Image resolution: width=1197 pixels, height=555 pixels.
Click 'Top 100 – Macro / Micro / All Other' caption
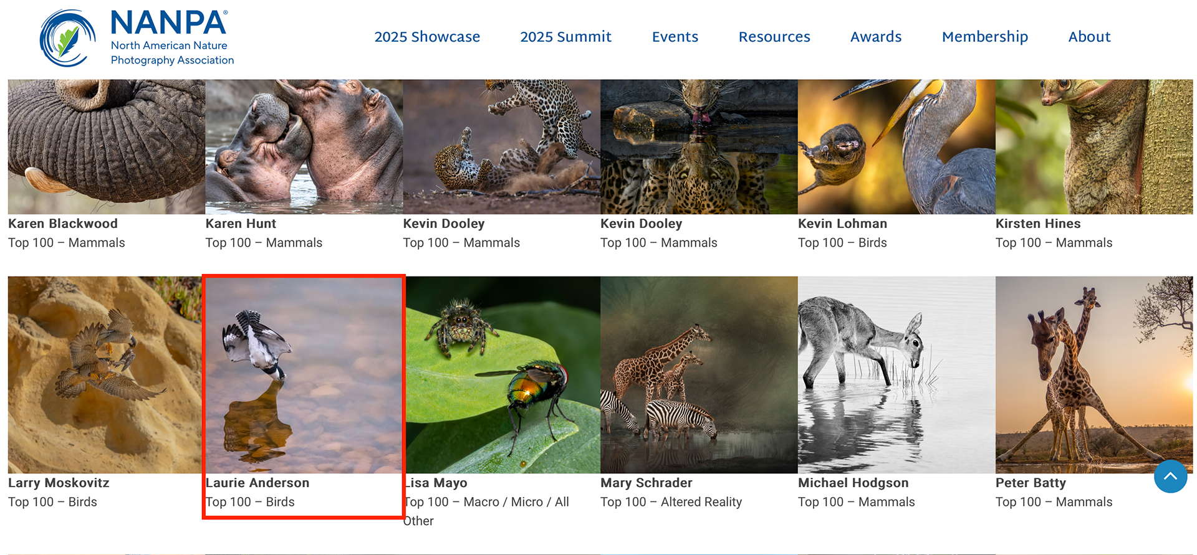point(486,511)
